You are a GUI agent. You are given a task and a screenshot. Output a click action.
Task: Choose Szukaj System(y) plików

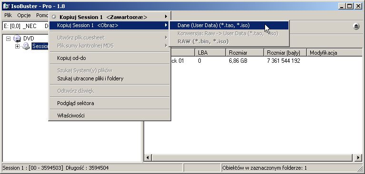109,70
